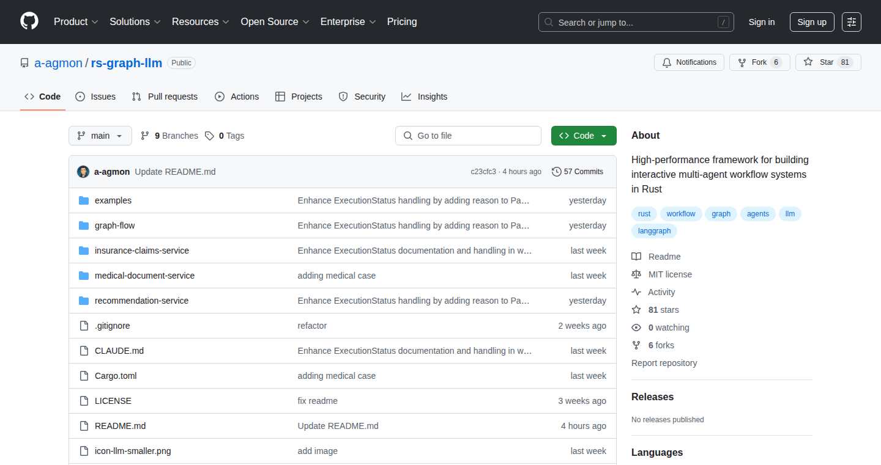Open the Code tab

(43, 97)
